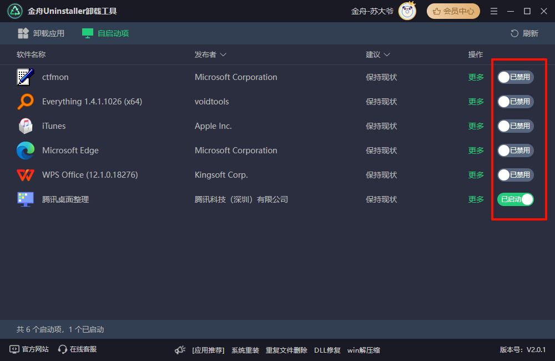Screen dimensions: 555x361
Task: Click the username 金舟-苏大爷
Action: [372, 11]
